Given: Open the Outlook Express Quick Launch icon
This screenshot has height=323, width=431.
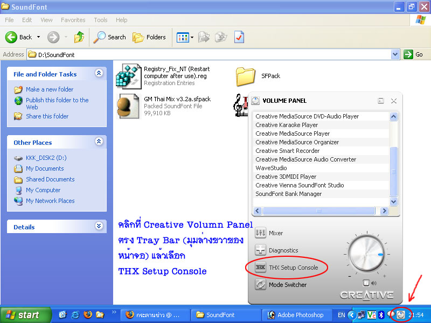Looking at the screenshot, I should click(62, 315).
